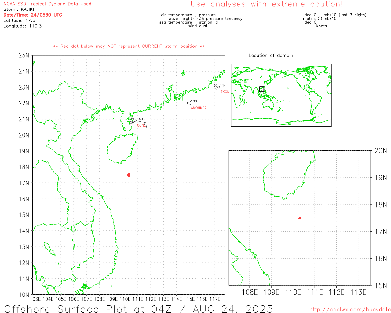Click the 15N label on inset map axis
Viewport: 391px width, 313px height.
click(381, 286)
